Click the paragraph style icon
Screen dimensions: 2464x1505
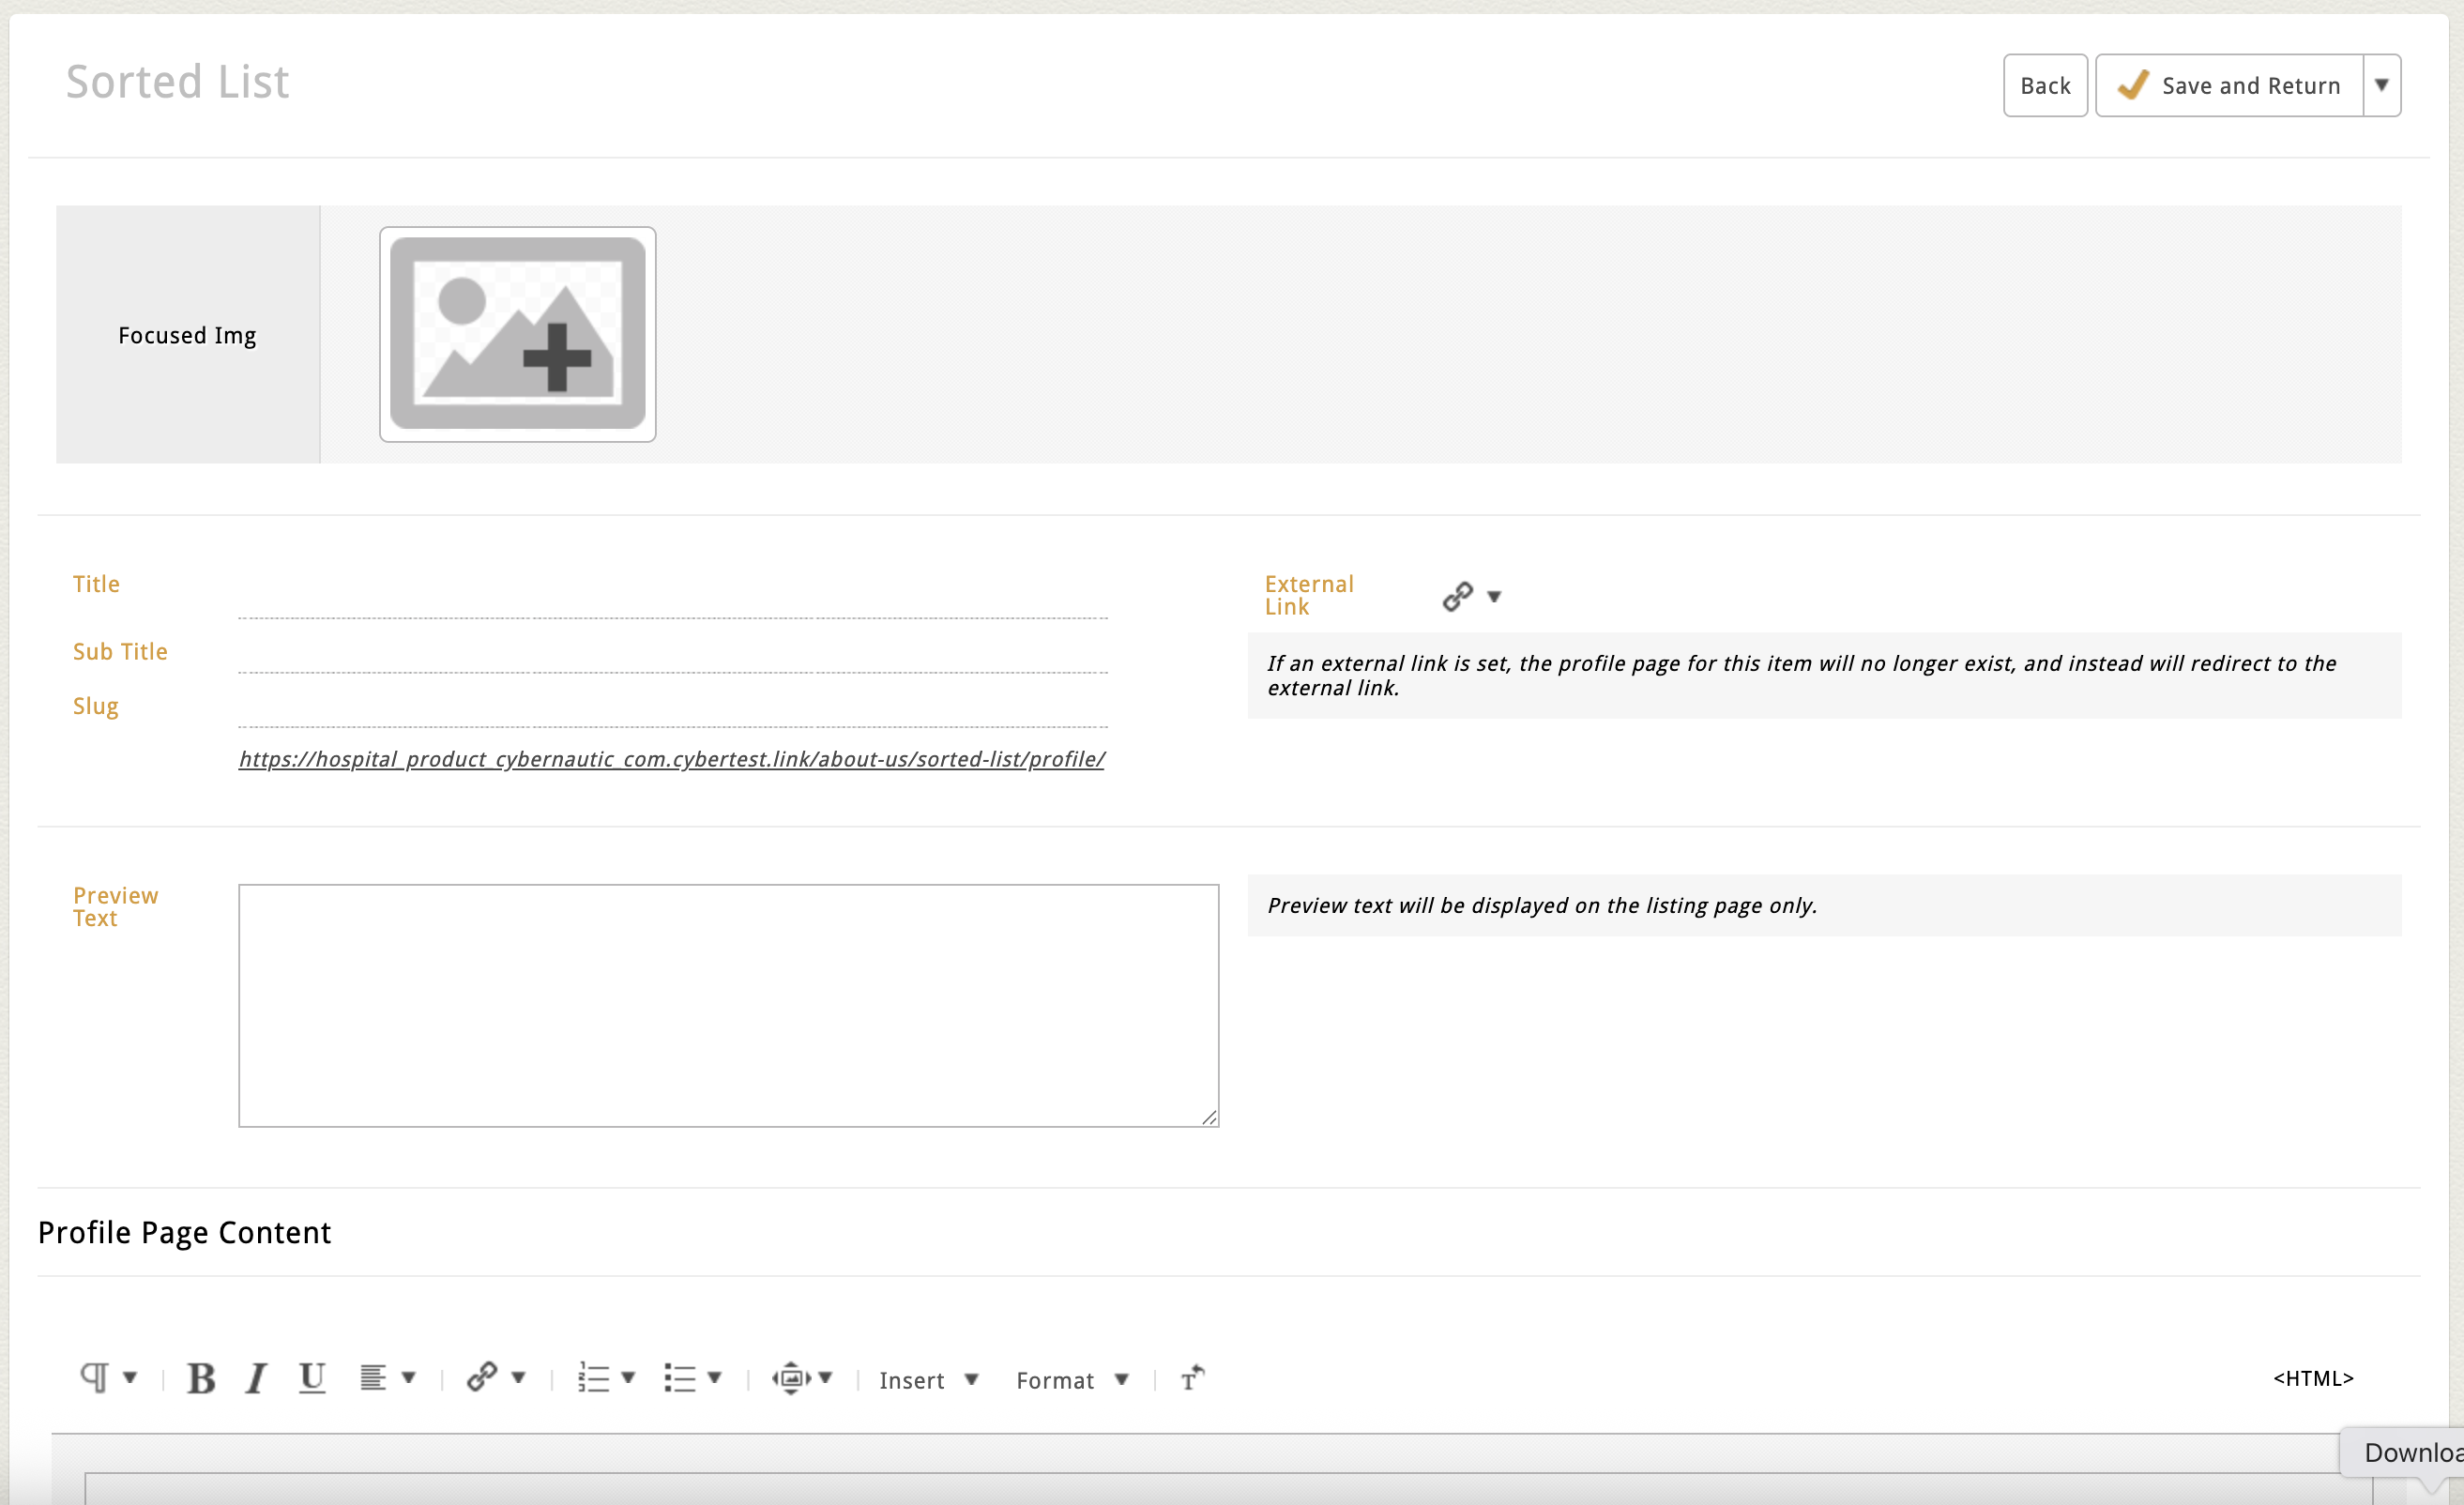coord(95,1377)
